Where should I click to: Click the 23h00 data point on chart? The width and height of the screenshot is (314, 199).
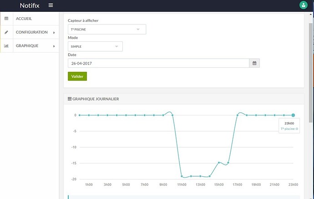(x=294, y=115)
